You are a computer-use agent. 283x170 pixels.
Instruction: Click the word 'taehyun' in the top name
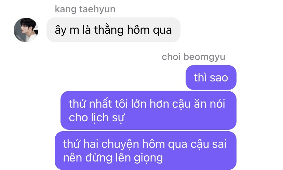[x=97, y=9]
